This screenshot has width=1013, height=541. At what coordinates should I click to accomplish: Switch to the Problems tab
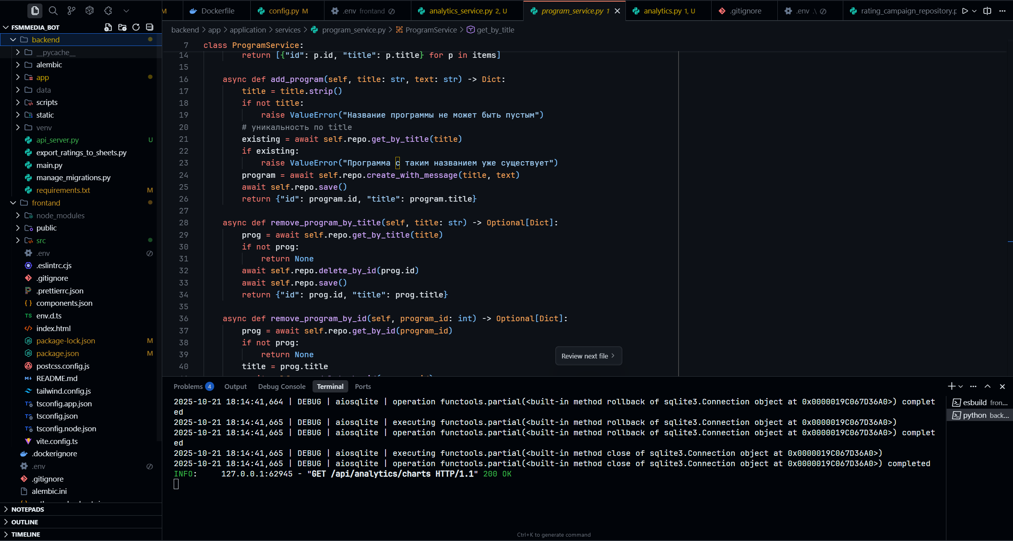188,387
